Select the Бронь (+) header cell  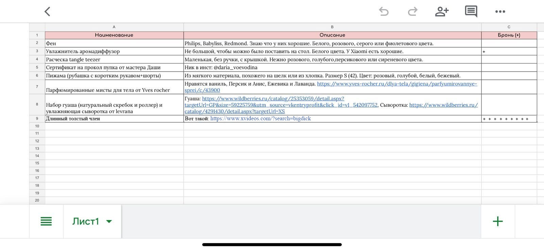tap(509, 35)
